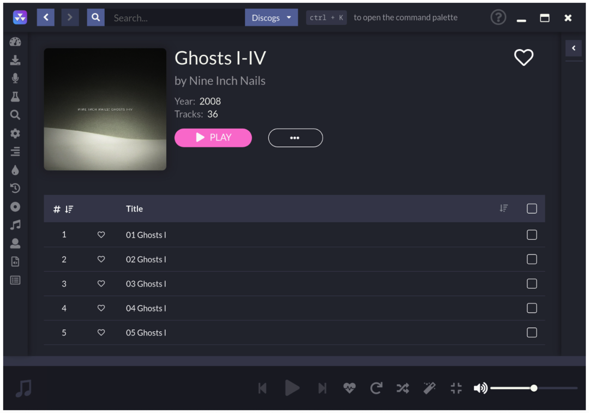Expand the collapsed queue side panel
Screen dimensions: 589x413
(574, 48)
